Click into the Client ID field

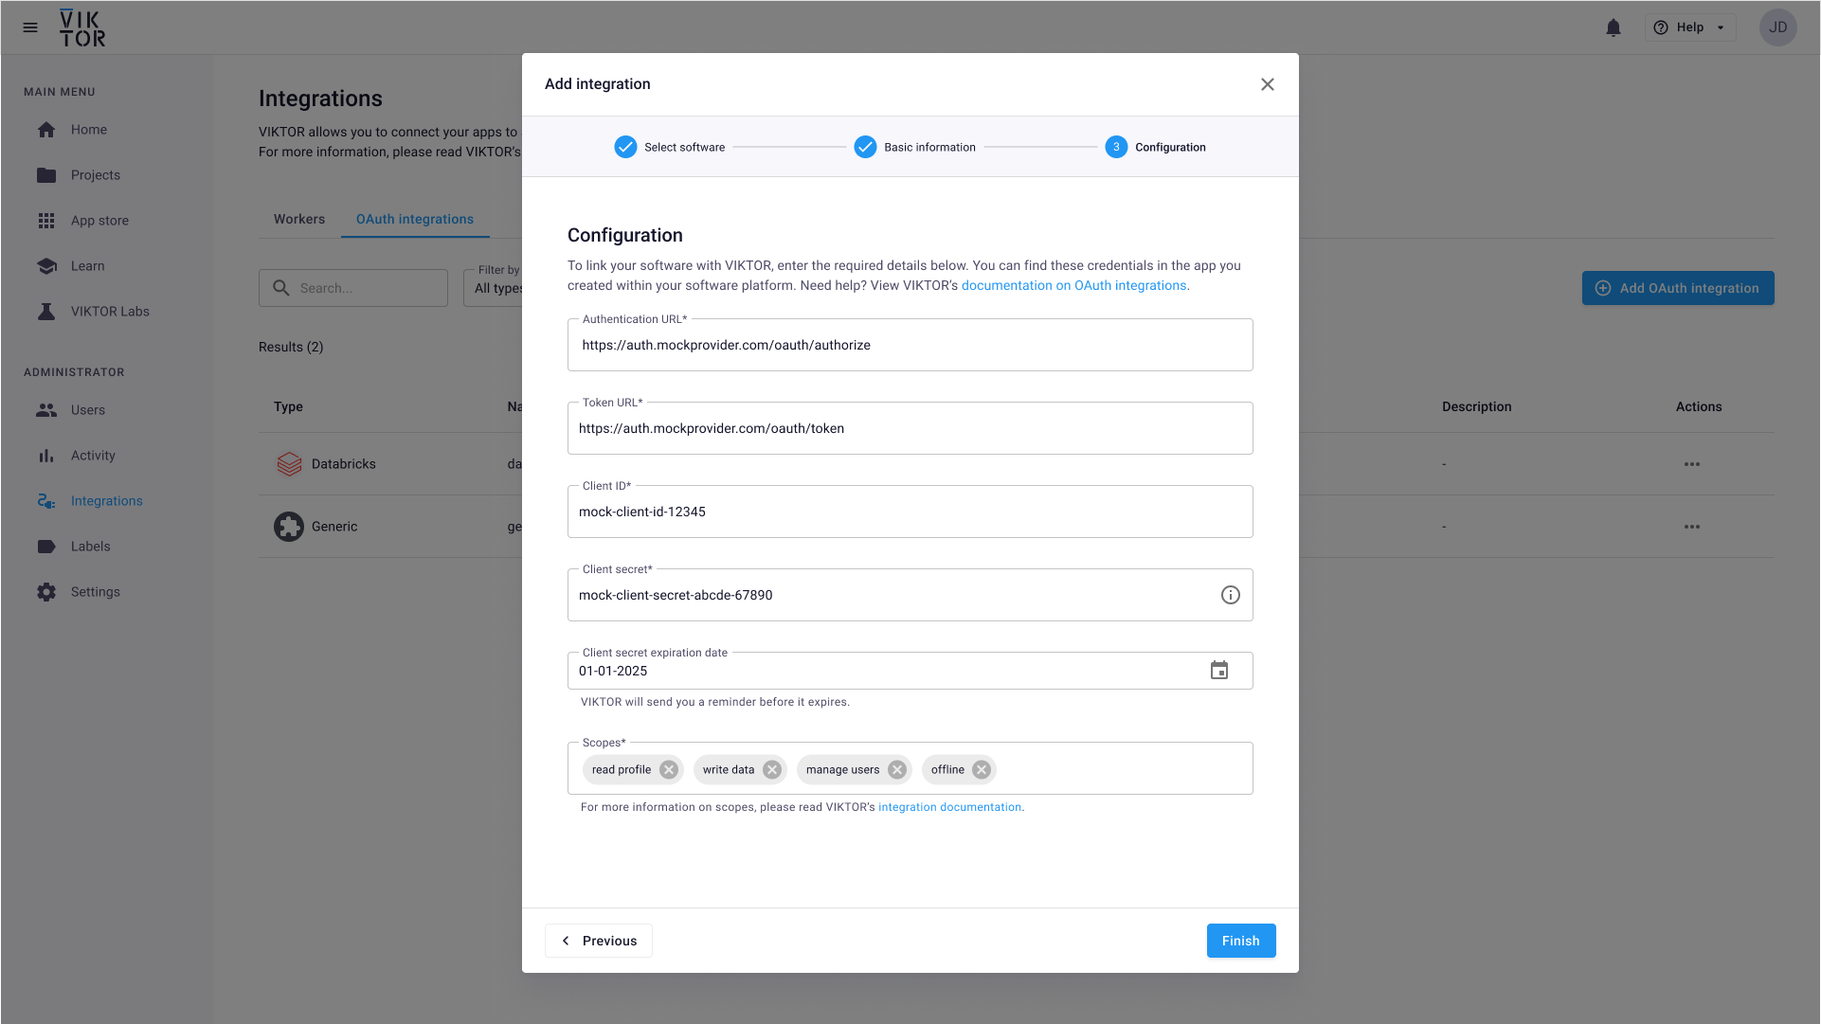pos(910,512)
